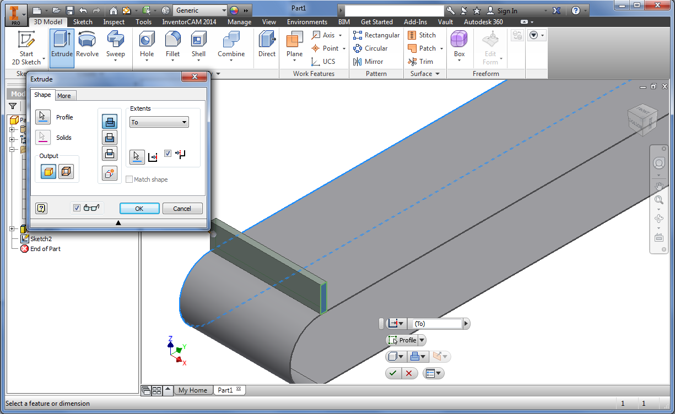Open the Sketch ribbon tab

83,22
